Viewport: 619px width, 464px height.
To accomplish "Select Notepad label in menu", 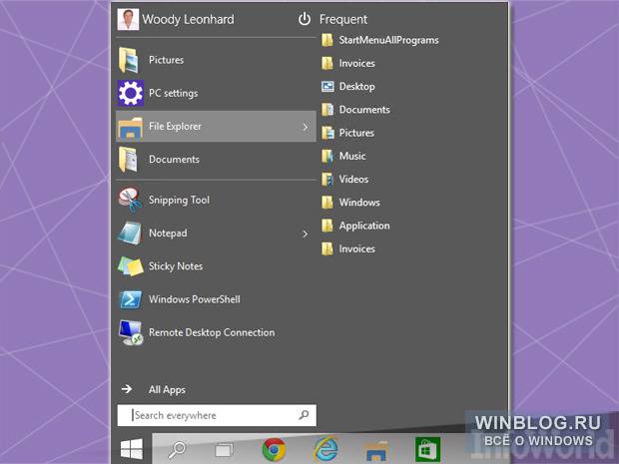I will tap(168, 233).
